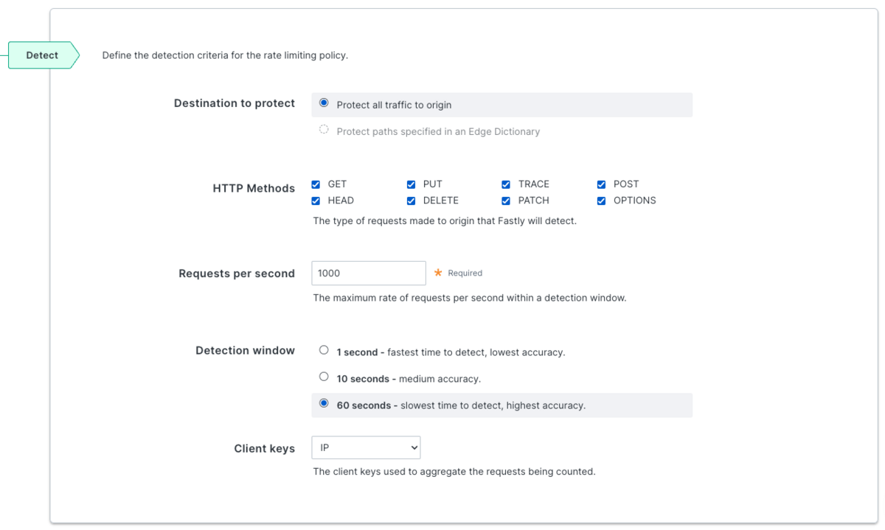This screenshot has width=885, height=530.
Task: Toggle the PATCH method checkbox
Action: 506,201
